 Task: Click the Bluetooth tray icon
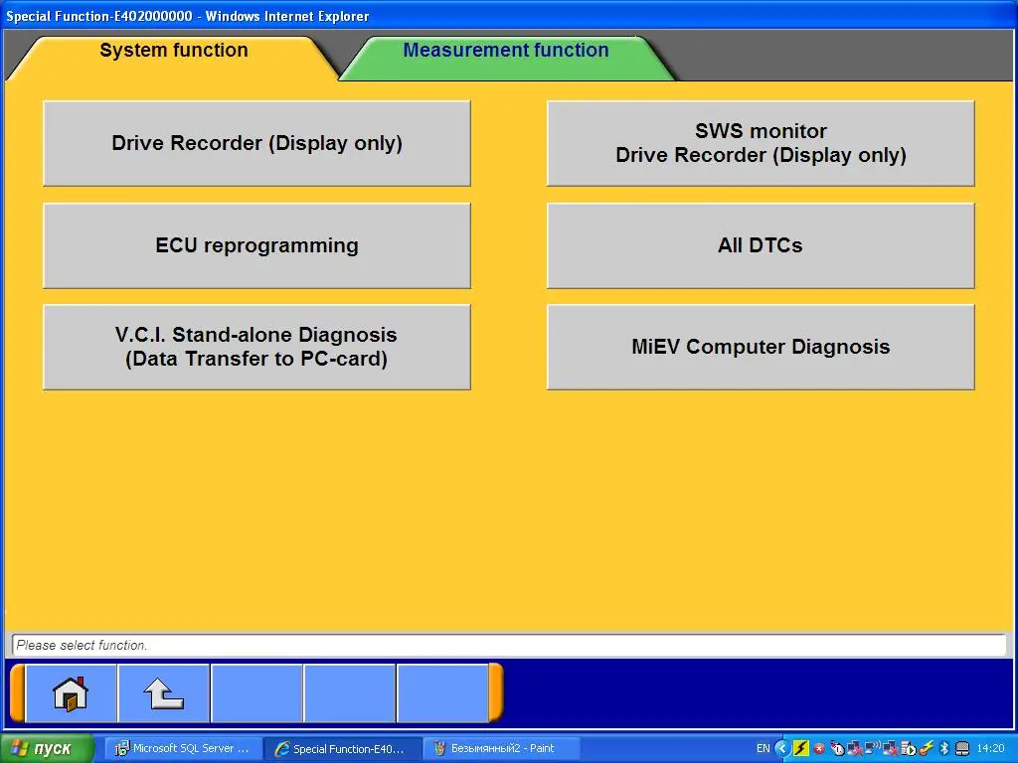(x=944, y=748)
